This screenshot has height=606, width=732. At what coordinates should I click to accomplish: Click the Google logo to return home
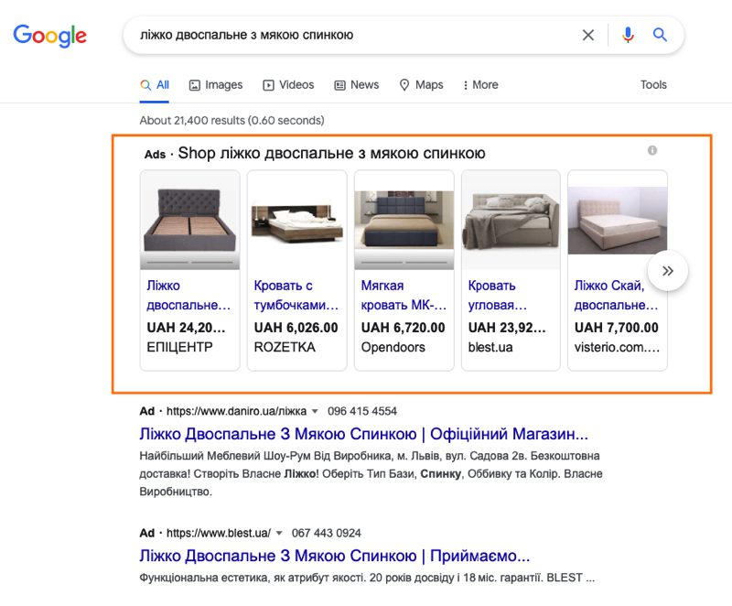click(50, 37)
